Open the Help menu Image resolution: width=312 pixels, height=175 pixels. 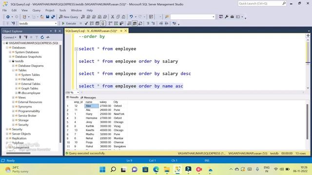tap(90, 10)
